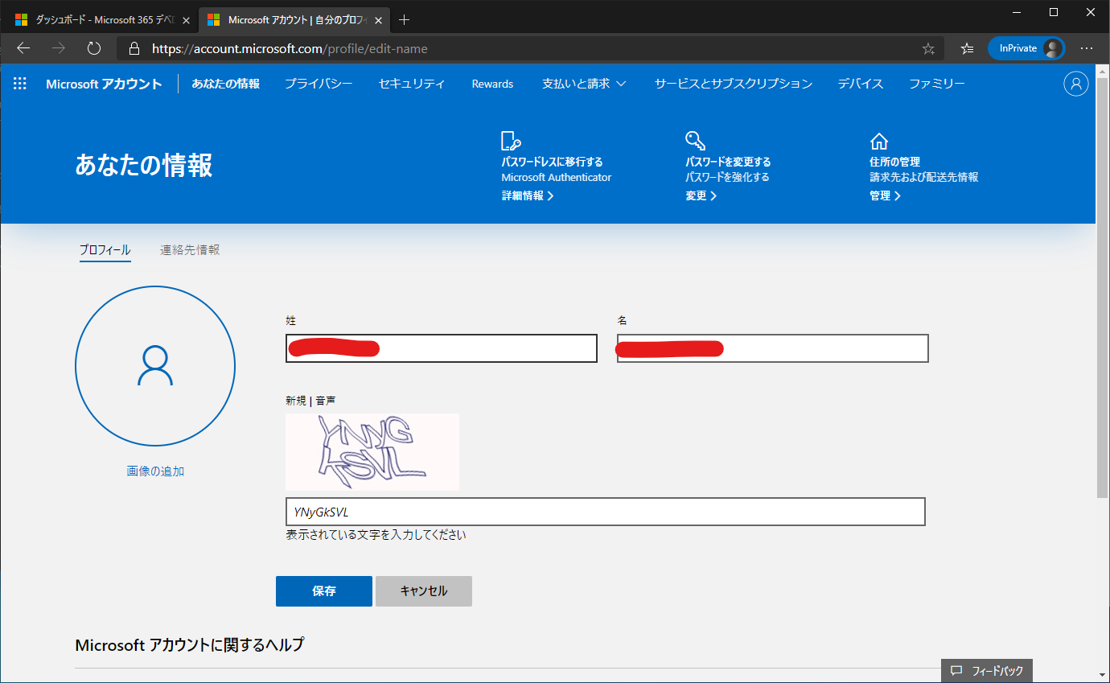Image resolution: width=1110 pixels, height=683 pixels.
Task: Select the 連絡先情報 tab
Action: coord(190,250)
